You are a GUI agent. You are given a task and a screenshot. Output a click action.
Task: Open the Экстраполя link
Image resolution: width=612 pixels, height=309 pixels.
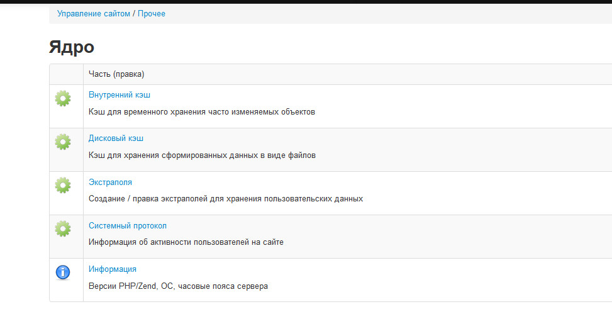click(110, 182)
